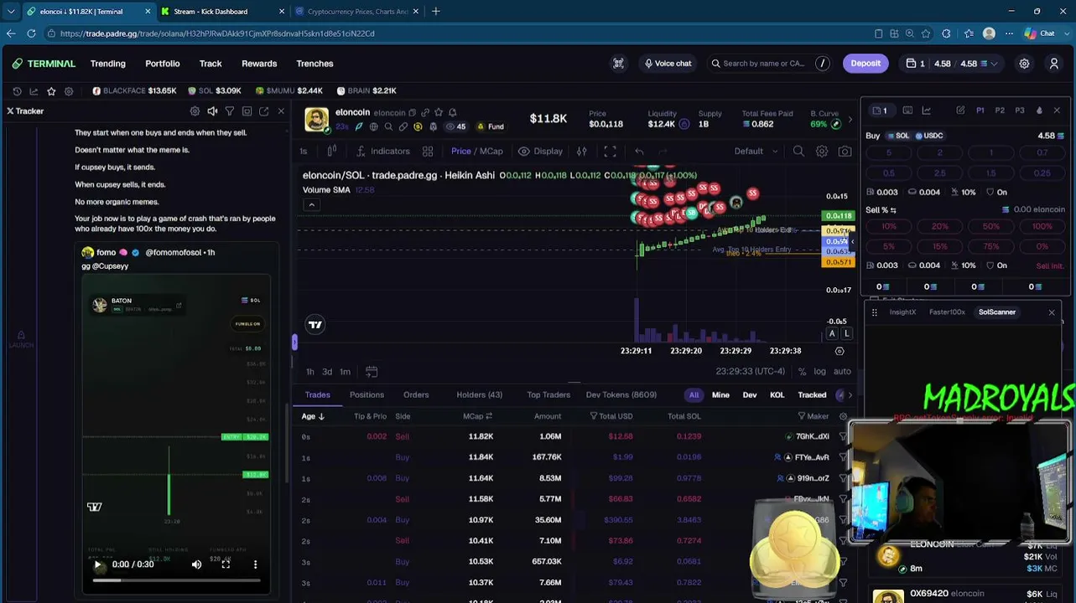Open history icon in the ticker bar
1076x603 pixels.
(17, 90)
